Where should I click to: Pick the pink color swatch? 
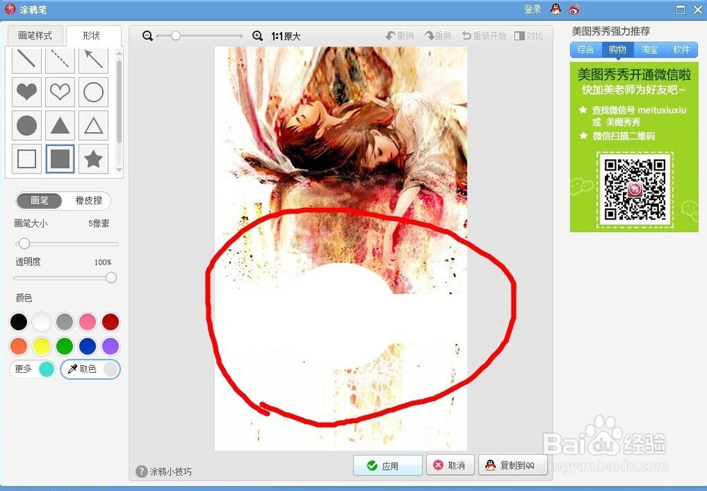[x=88, y=322]
